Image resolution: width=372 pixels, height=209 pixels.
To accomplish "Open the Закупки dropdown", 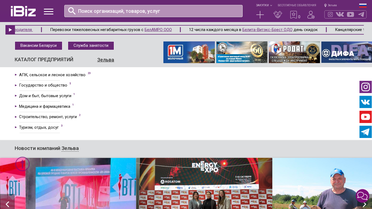I will click(x=264, y=5).
